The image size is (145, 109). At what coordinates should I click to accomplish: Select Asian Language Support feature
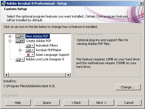point(53,55)
